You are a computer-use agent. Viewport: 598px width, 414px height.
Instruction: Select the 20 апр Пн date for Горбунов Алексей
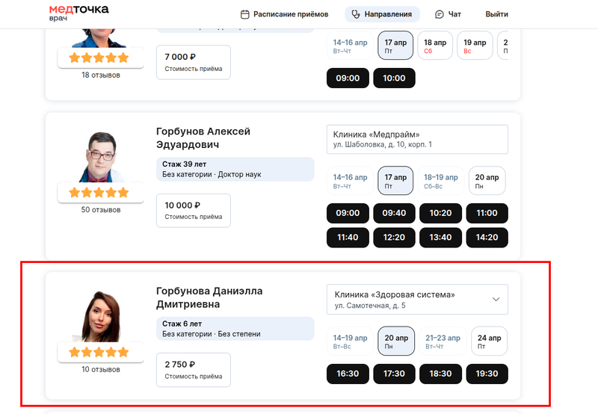[487, 181]
